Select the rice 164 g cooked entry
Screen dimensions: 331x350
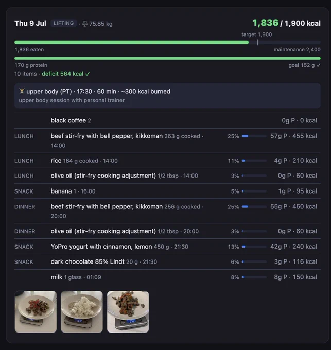pos(167,161)
